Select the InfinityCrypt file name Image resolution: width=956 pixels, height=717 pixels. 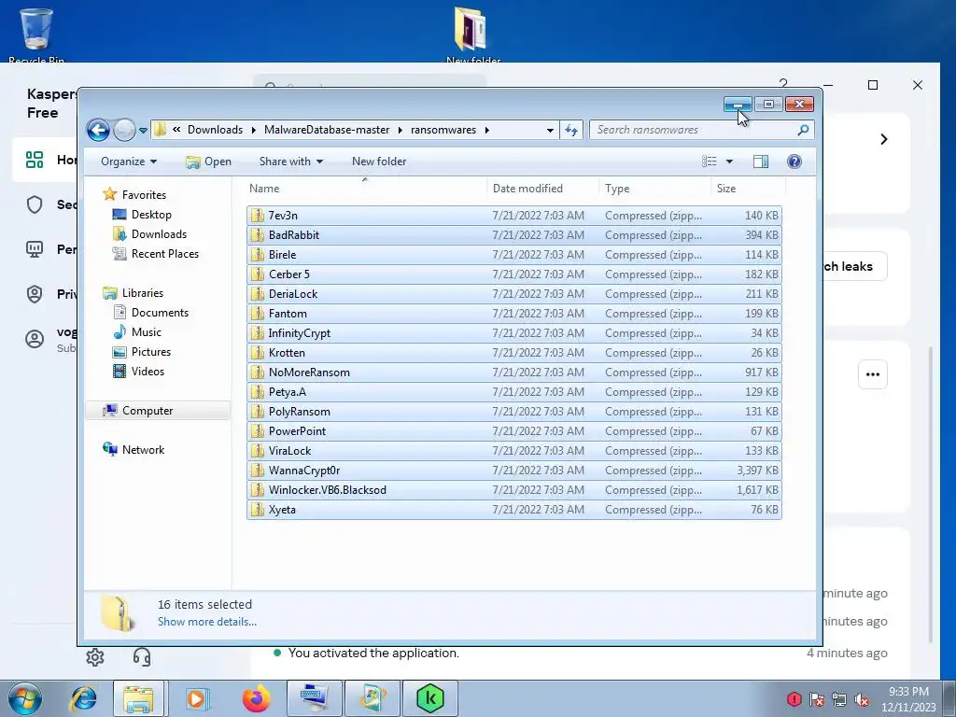point(300,333)
